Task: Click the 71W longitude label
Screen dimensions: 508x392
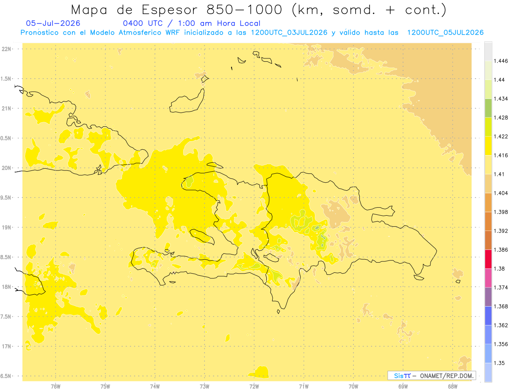Action: (x=304, y=386)
